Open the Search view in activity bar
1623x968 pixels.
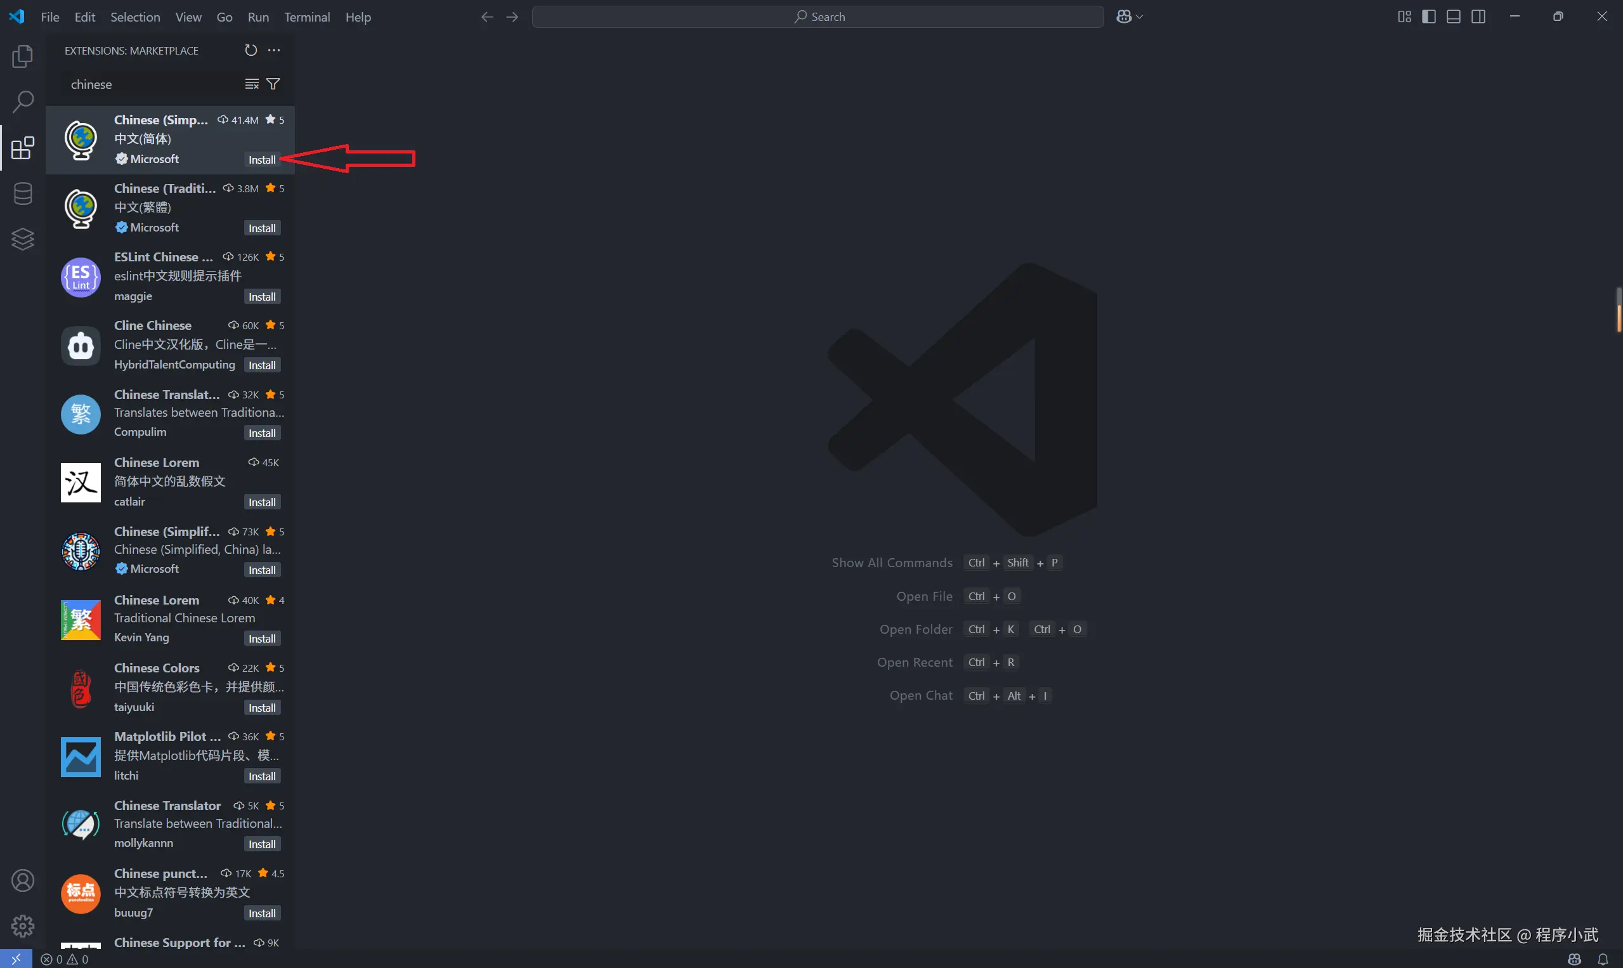23,101
